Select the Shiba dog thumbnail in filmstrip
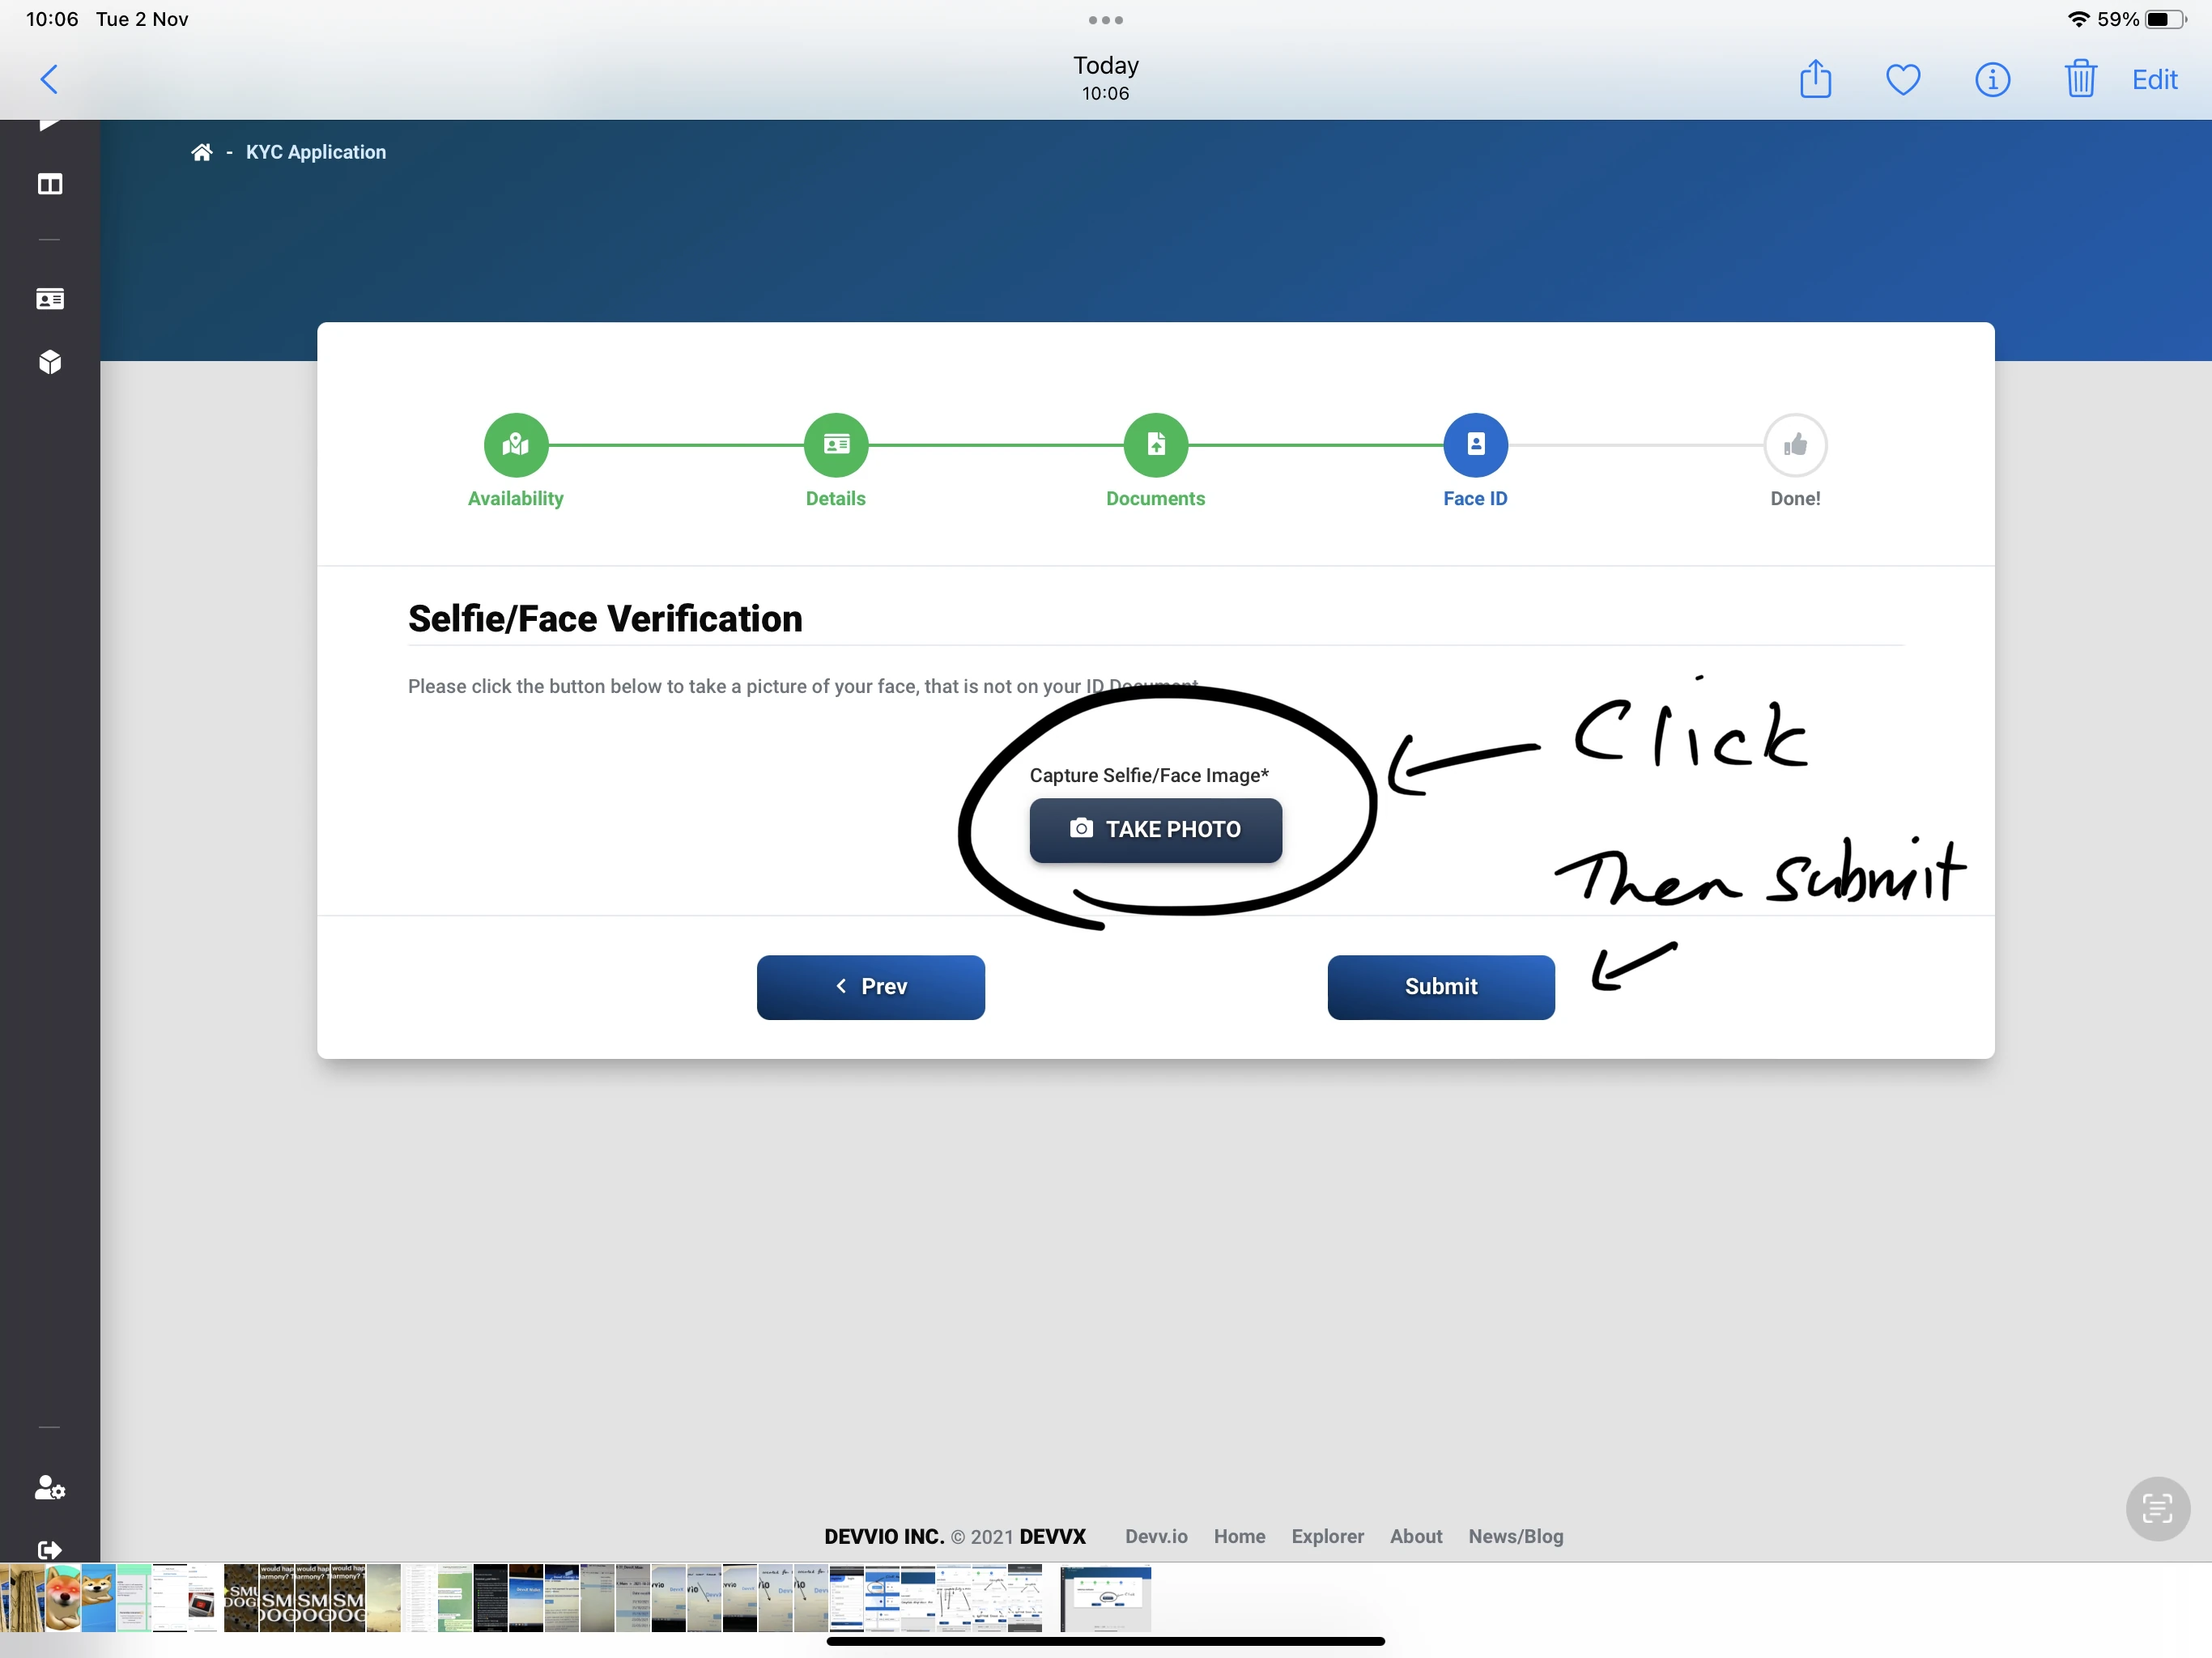Screen dimensions: 2212x1658 pos(98,1597)
